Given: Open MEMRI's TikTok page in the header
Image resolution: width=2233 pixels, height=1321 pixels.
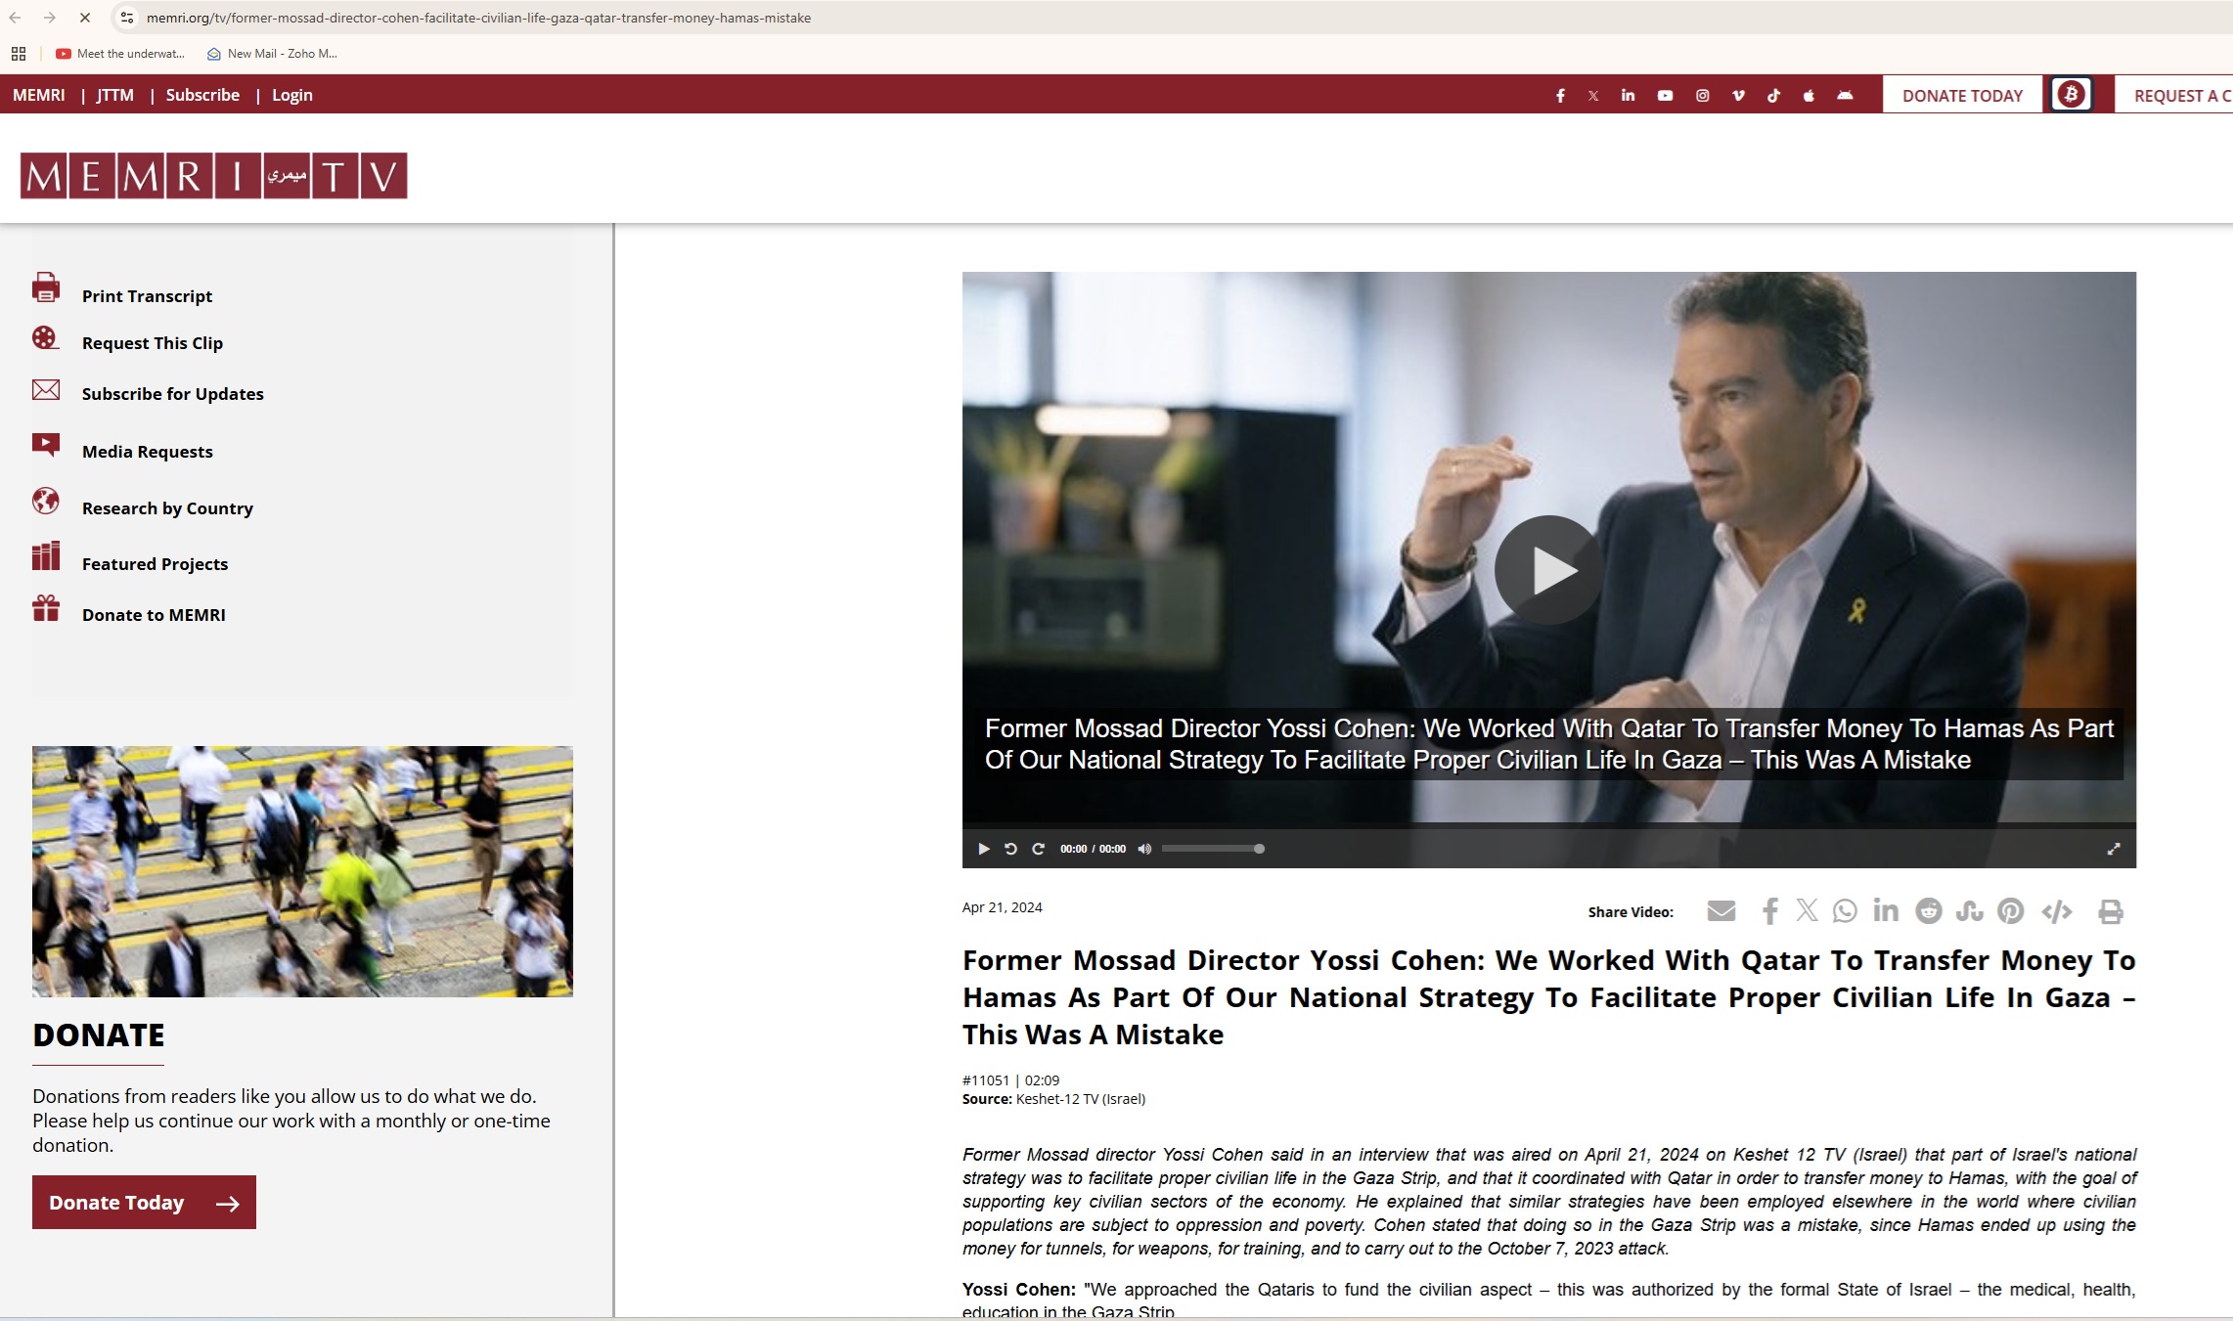Looking at the screenshot, I should (1773, 96).
